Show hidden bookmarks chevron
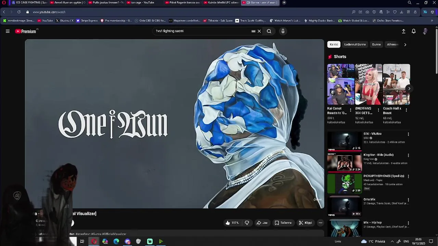 [432, 20]
